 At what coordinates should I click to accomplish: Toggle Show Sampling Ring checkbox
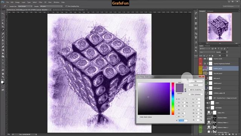(66, 6)
